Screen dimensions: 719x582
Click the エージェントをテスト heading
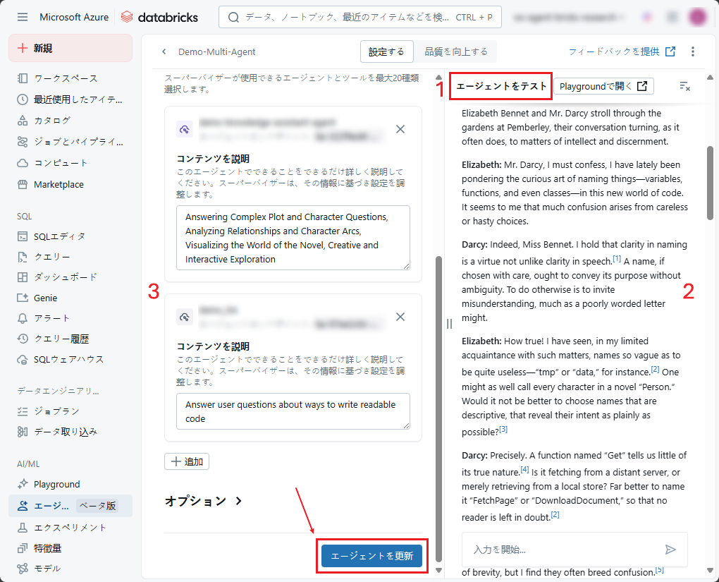[501, 86]
